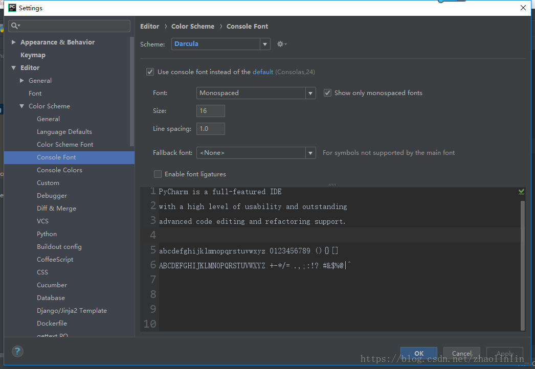Enable font ligatures checkbox

pyautogui.click(x=158, y=174)
